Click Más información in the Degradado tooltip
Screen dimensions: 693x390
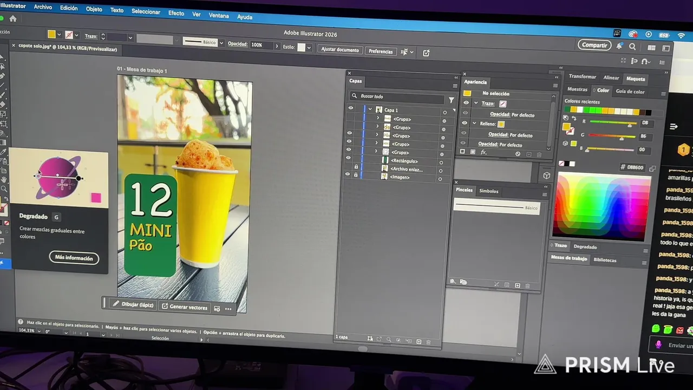click(74, 258)
